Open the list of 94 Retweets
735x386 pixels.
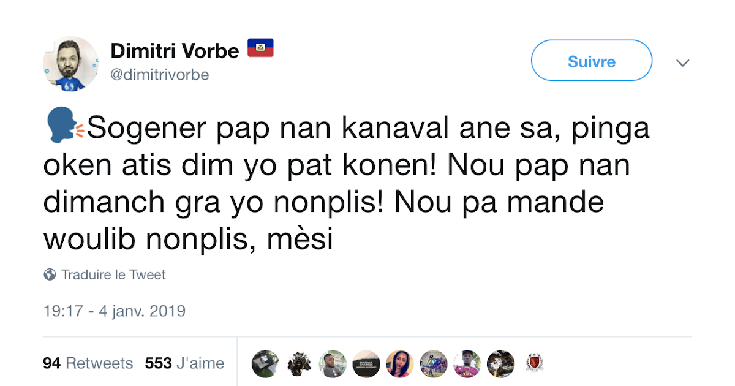pyautogui.click(x=88, y=363)
